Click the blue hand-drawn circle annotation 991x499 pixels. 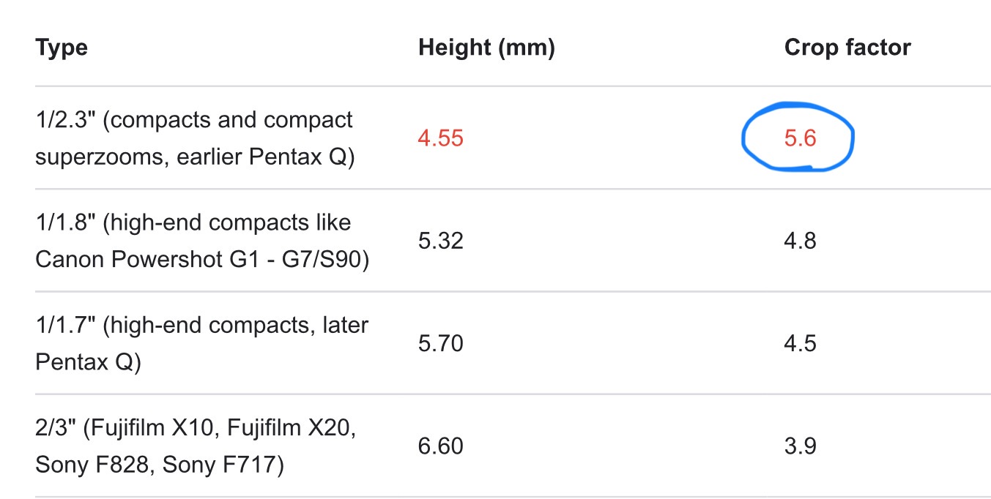[798, 138]
